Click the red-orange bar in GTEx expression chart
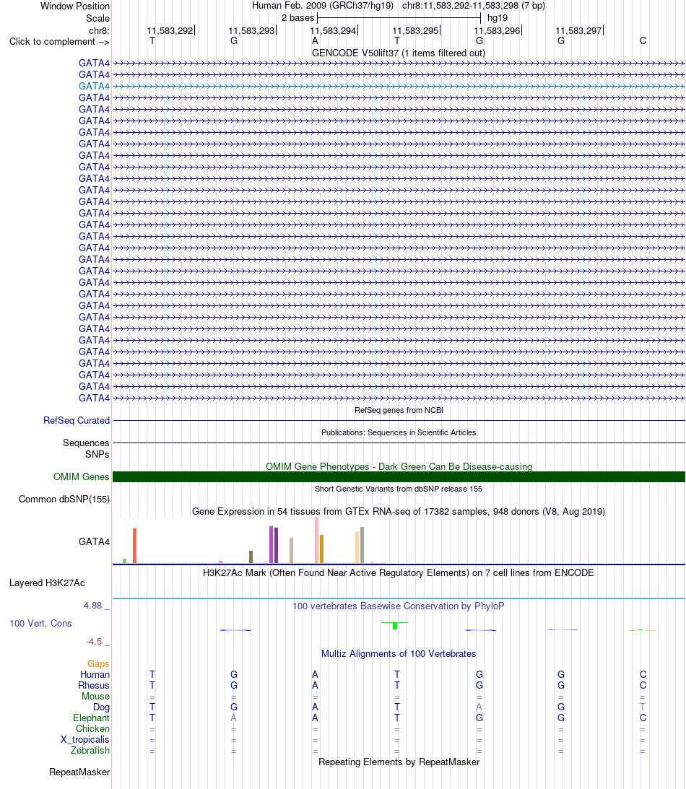This screenshot has width=686, height=789. 134,546
